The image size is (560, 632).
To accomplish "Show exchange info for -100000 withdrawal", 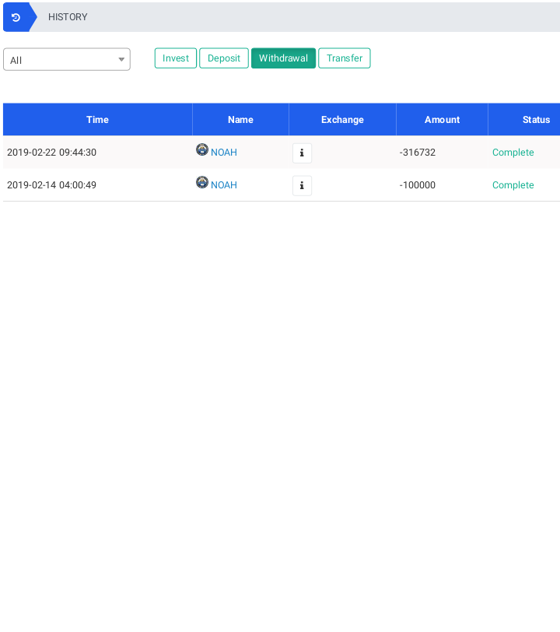I will 302,186.
